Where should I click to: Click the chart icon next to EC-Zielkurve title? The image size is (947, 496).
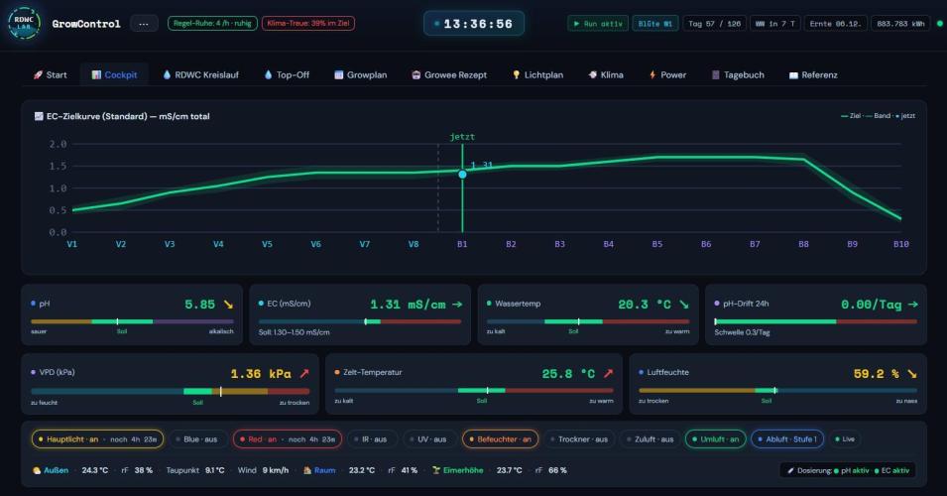[39, 116]
